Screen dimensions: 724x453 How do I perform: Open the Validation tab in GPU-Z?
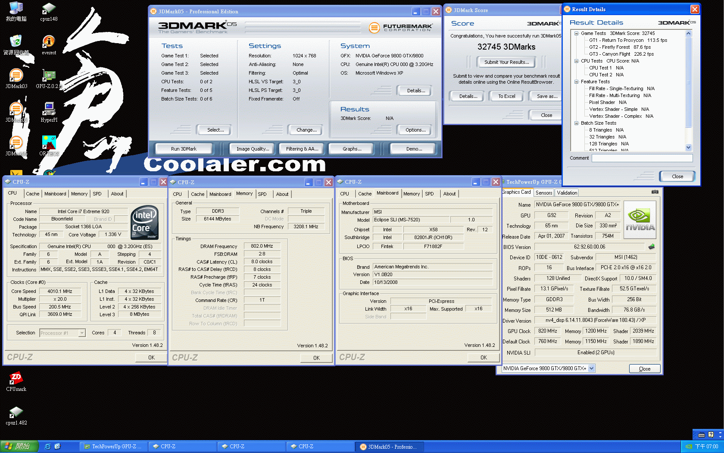click(567, 193)
